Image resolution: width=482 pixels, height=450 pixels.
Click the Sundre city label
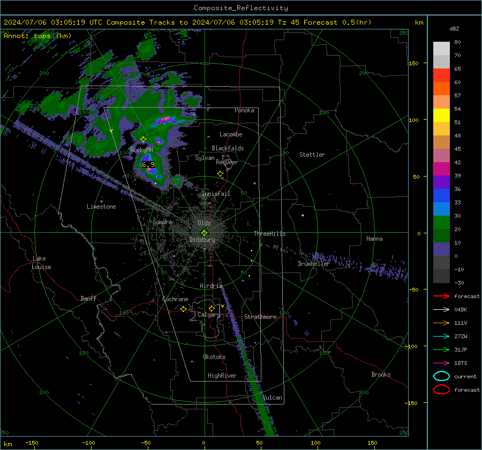[162, 222]
